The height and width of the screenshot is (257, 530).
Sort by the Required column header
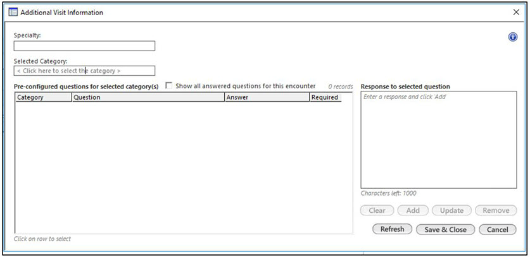pos(325,97)
